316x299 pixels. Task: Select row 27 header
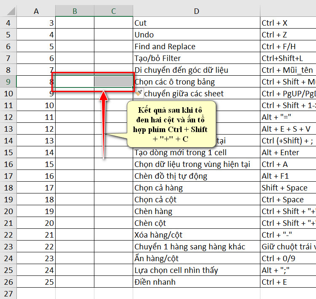pos(8,294)
